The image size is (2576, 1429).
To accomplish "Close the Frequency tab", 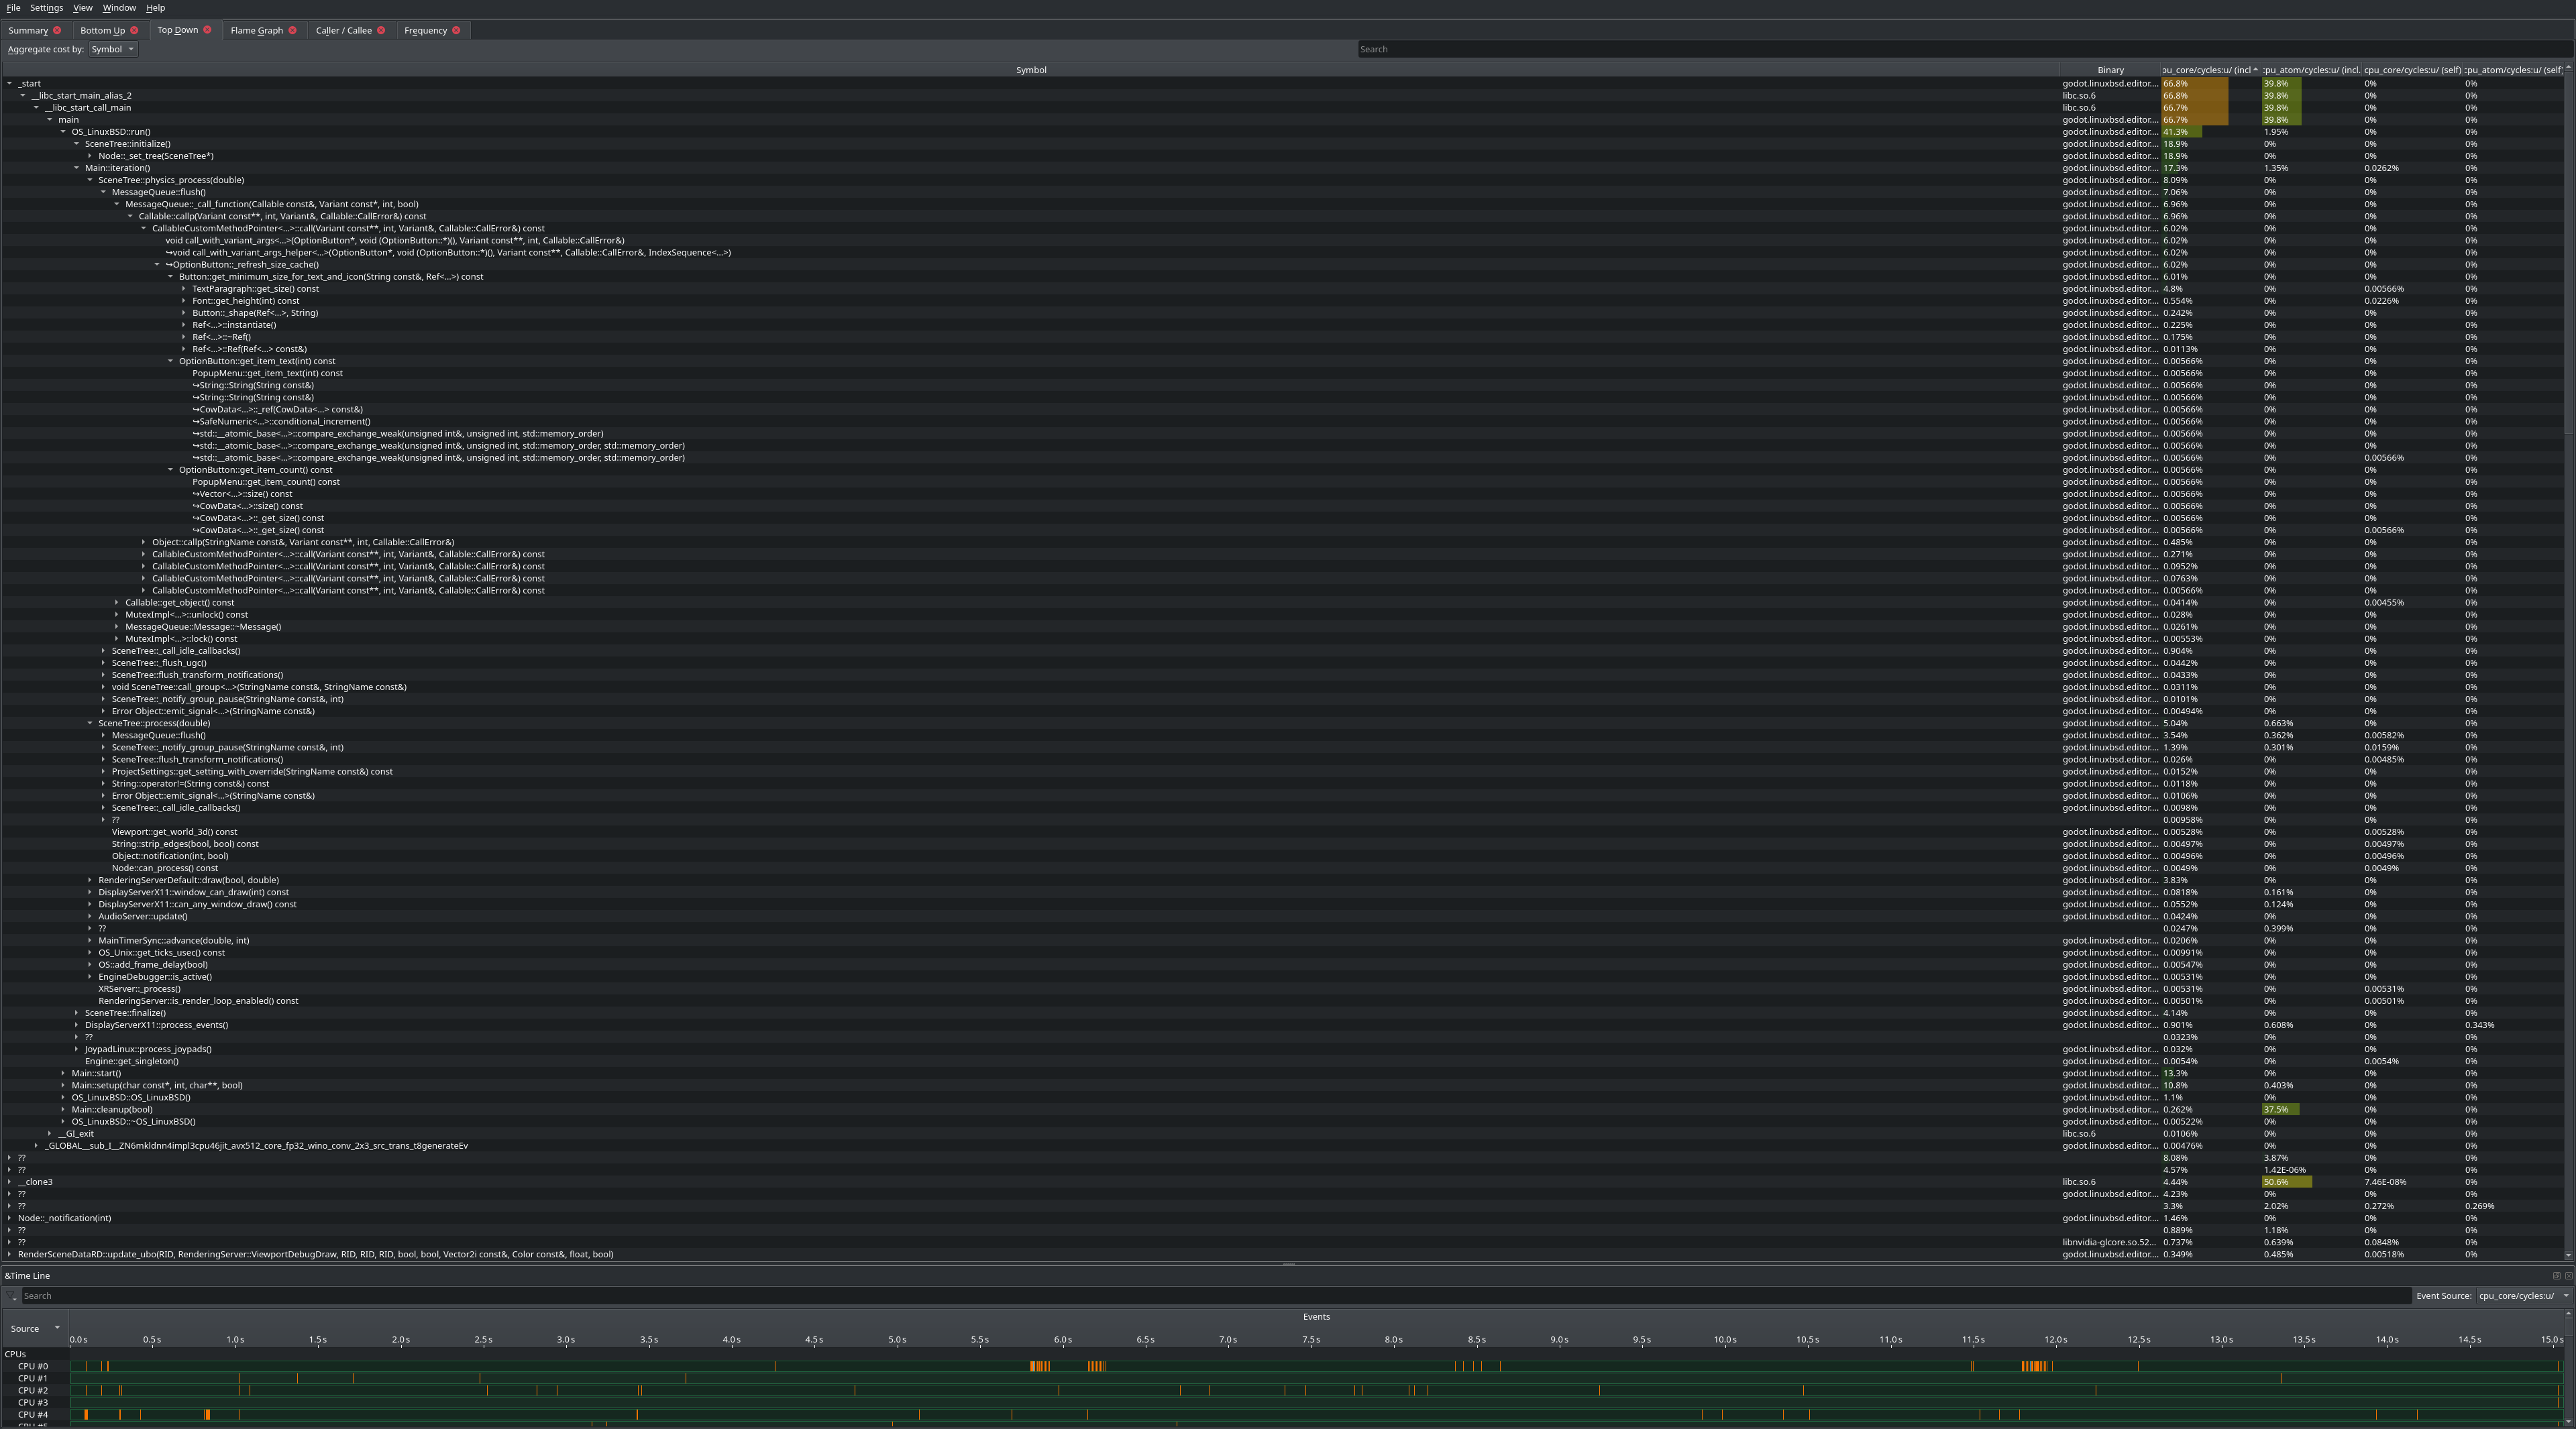I will 456,30.
